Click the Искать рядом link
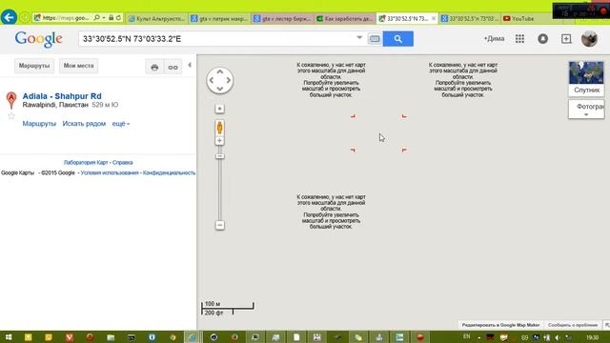610x343 pixels. pyautogui.click(x=84, y=124)
